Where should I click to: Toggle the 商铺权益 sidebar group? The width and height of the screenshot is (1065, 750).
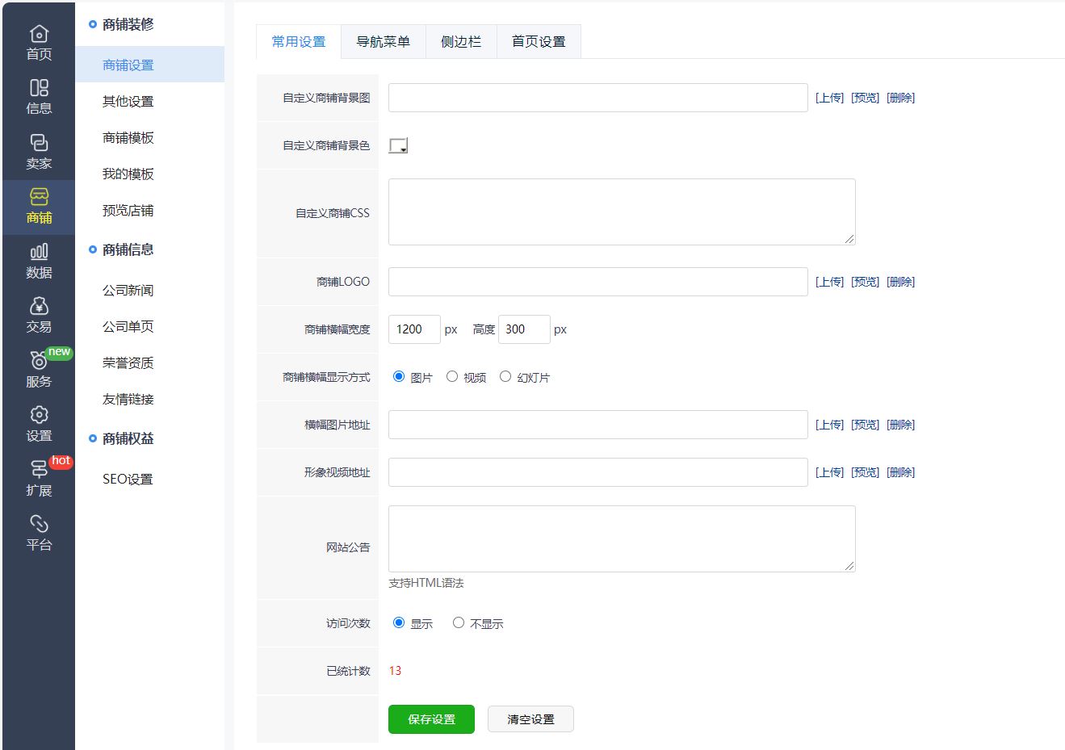[128, 438]
